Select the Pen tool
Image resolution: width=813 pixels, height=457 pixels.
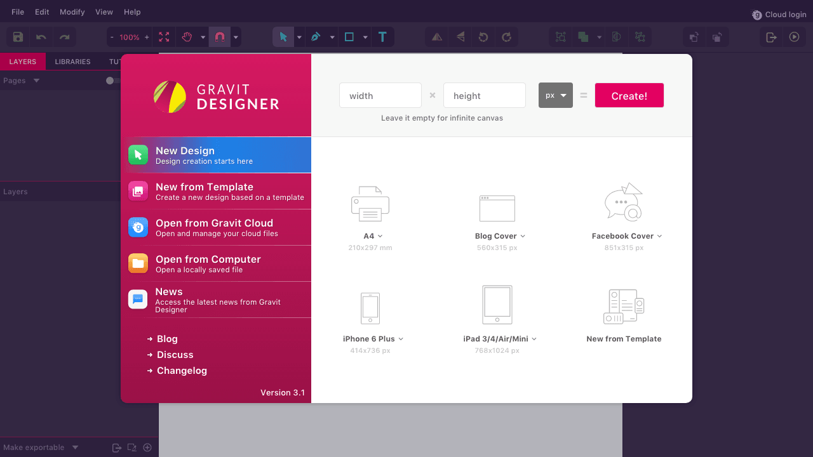pyautogui.click(x=316, y=37)
